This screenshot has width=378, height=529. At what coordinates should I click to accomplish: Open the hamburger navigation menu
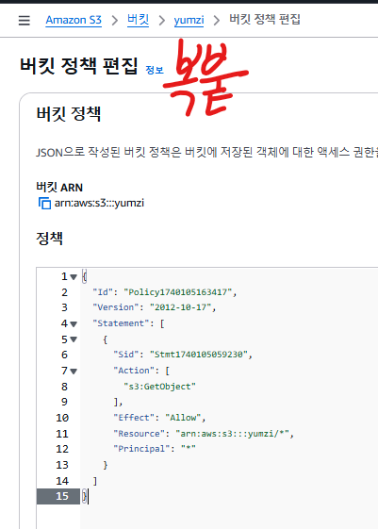coord(24,20)
